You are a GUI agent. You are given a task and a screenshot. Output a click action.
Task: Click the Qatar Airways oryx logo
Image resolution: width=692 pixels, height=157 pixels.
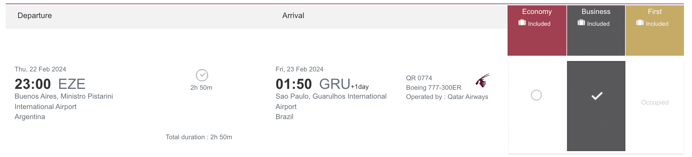click(483, 81)
